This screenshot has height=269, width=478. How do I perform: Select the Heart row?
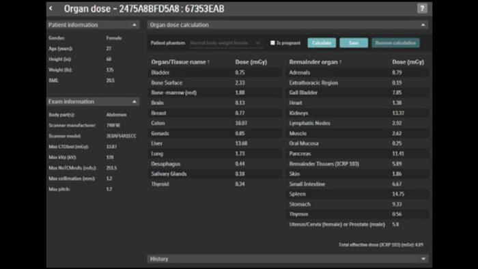coord(358,103)
